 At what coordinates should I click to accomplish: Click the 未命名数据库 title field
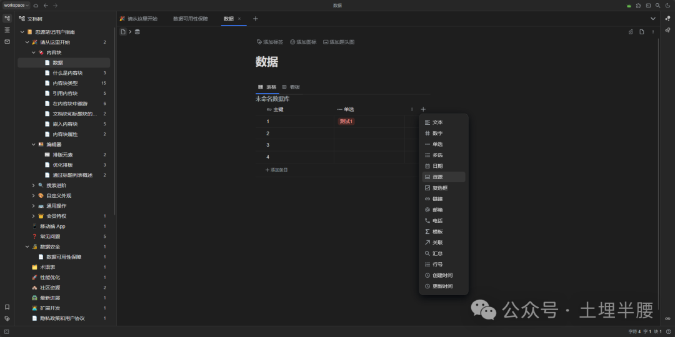click(x=272, y=99)
